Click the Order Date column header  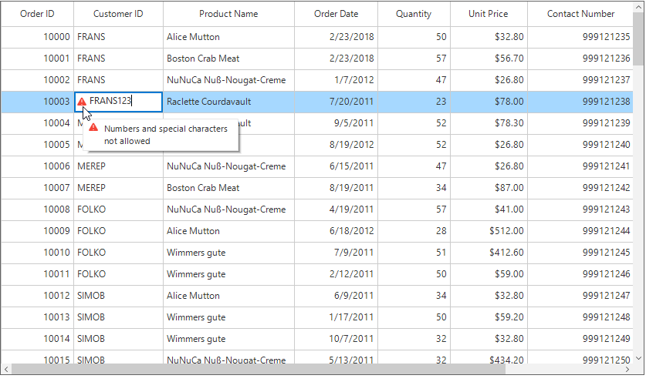(337, 14)
